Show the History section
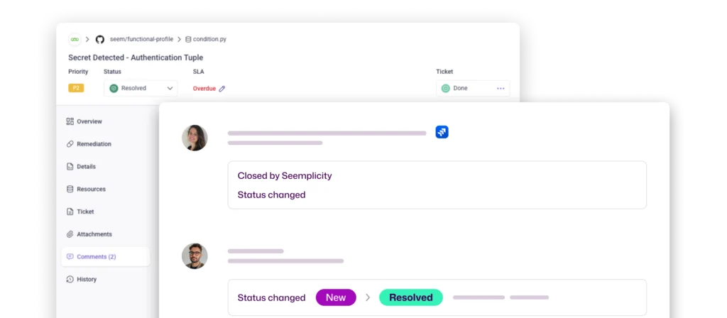Image resolution: width=727 pixels, height=318 pixels. (x=86, y=279)
